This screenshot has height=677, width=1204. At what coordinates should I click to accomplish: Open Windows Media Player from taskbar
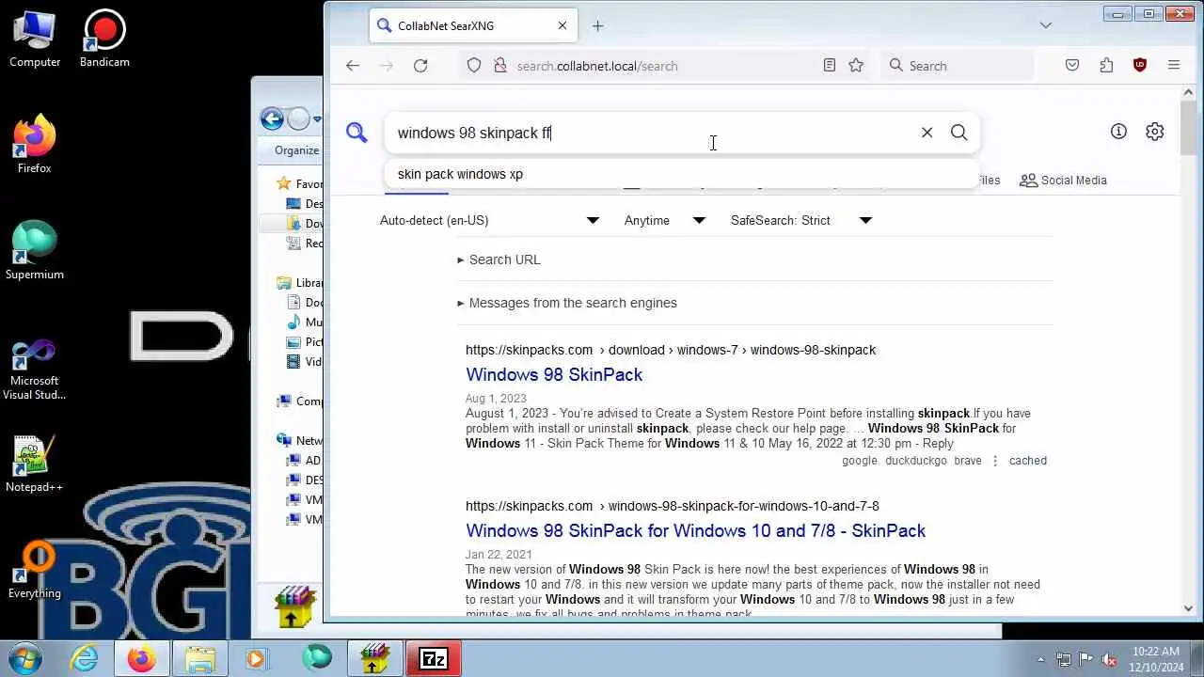258,659
